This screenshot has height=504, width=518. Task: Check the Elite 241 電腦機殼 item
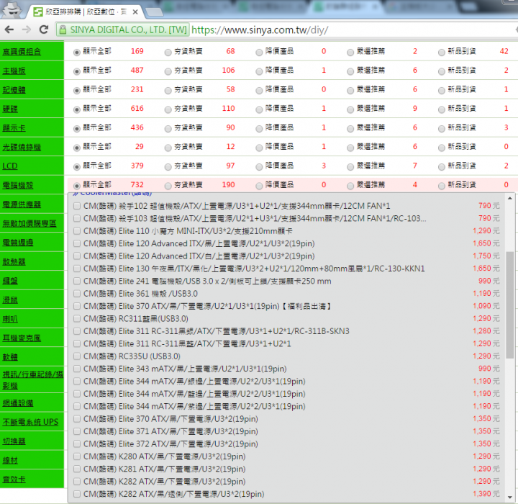77,281
